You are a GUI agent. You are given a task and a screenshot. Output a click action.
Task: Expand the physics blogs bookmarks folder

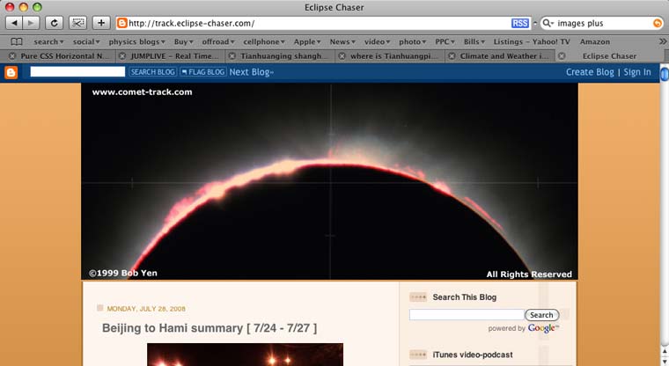click(x=136, y=41)
